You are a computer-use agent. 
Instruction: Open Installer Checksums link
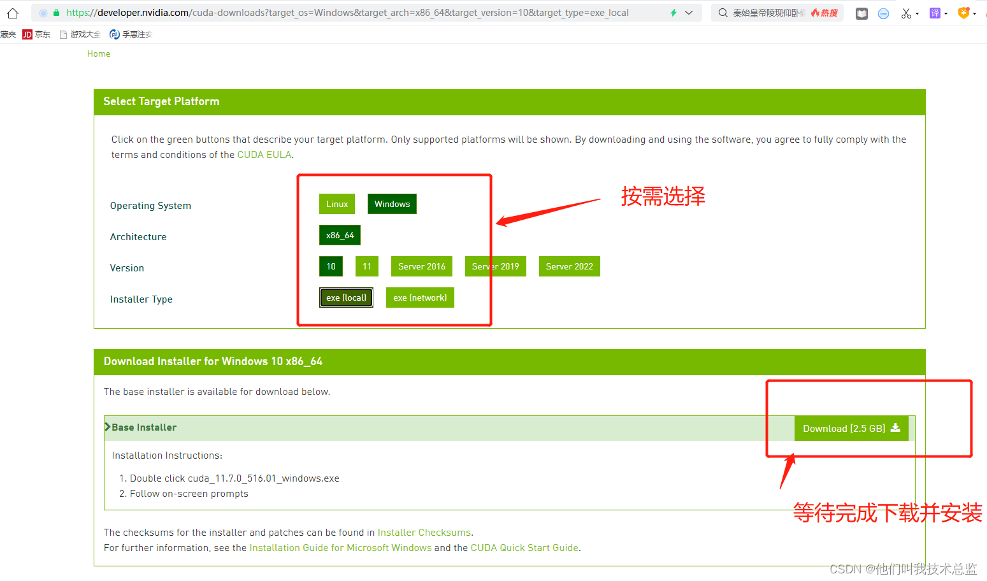424,533
